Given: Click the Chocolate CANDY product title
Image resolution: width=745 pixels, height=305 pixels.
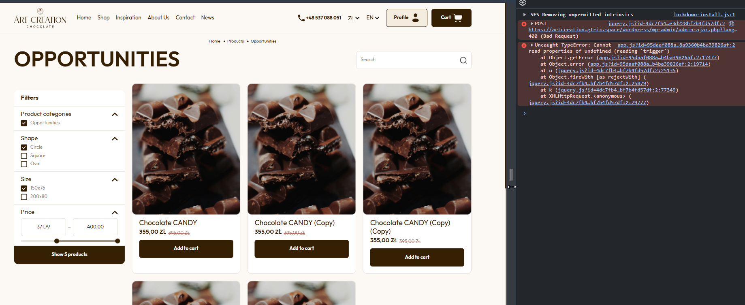Looking at the screenshot, I should click(168, 223).
